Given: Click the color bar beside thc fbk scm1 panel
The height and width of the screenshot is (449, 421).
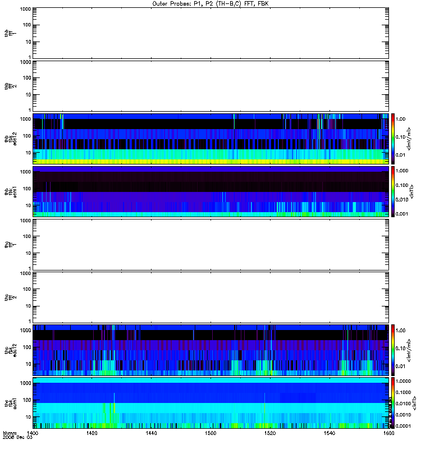Looking at the screenshot, I should 393,403.
